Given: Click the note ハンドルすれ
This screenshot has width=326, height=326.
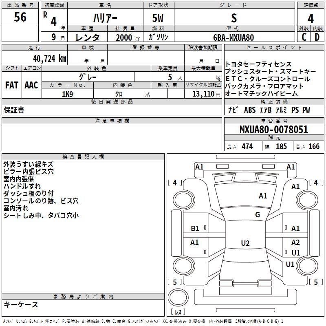Looking at the screenshot, I should (x=22, y=186).
